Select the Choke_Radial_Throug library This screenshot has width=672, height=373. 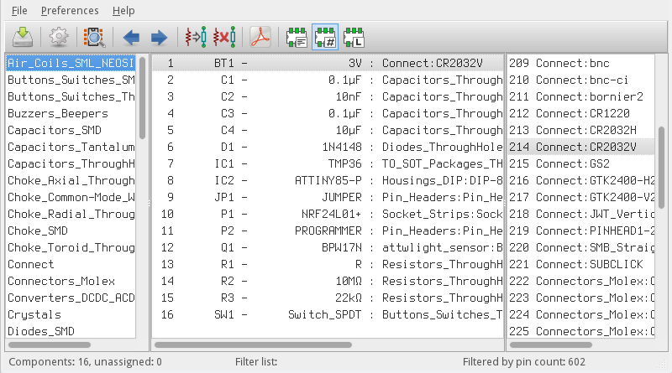point(71,214)
